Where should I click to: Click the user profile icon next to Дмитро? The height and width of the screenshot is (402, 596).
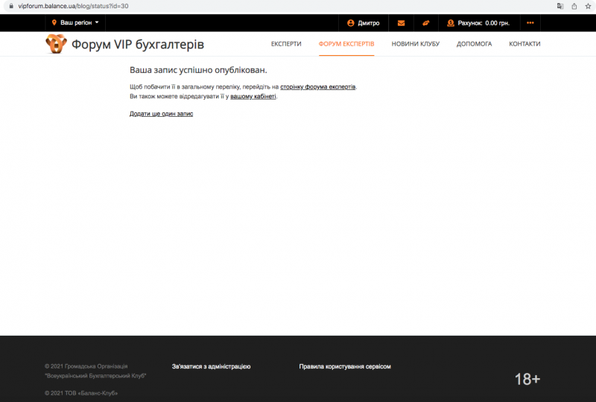[351, 23]
